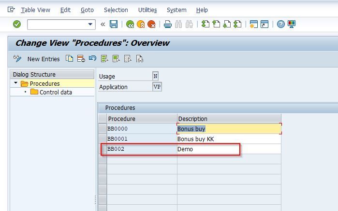Go to First Page icon
This screenshot has width=338, height=211.
click(x=206, y=24)
